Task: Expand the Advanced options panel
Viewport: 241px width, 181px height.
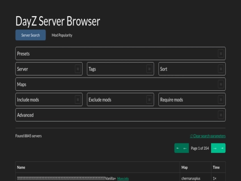Action: click(120, 115)
